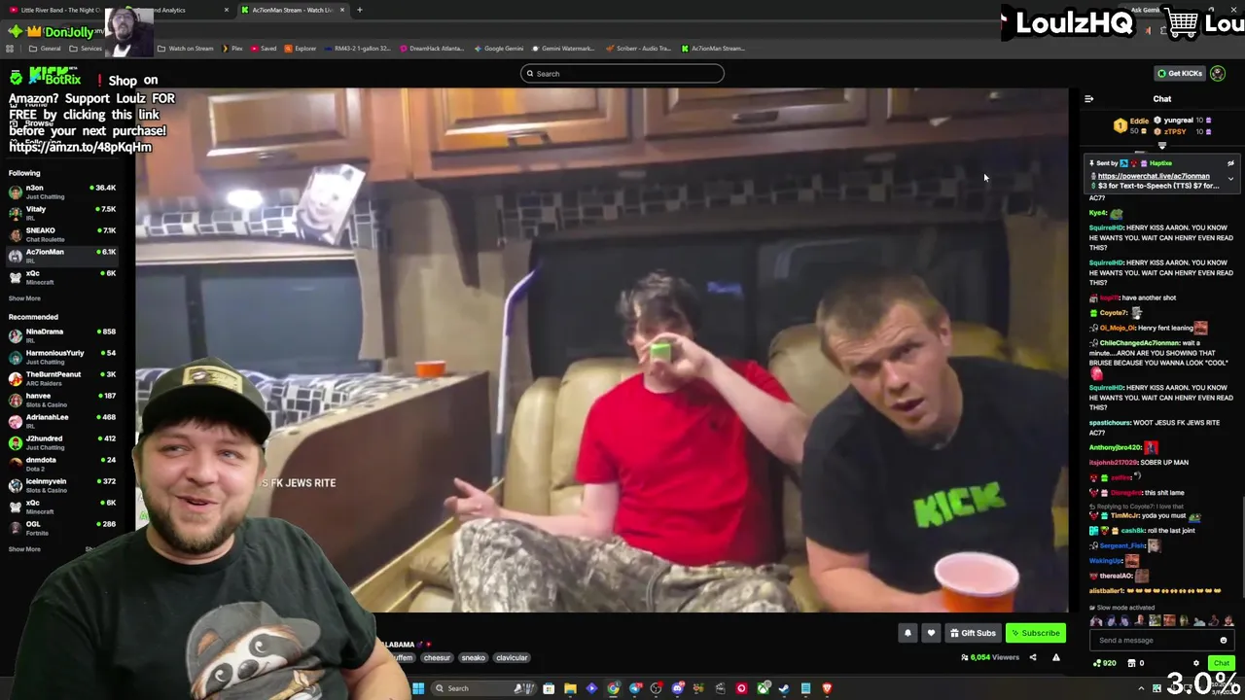The width and height of the screenshot is (1245, 700).
Task: Close the Ac7ionMan Stream browser tab
Action: tap(341, 10)
